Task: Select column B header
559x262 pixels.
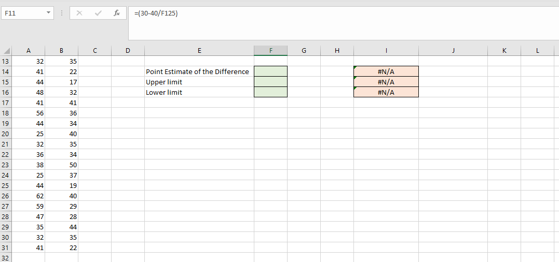Action: (x=61, y=51)
